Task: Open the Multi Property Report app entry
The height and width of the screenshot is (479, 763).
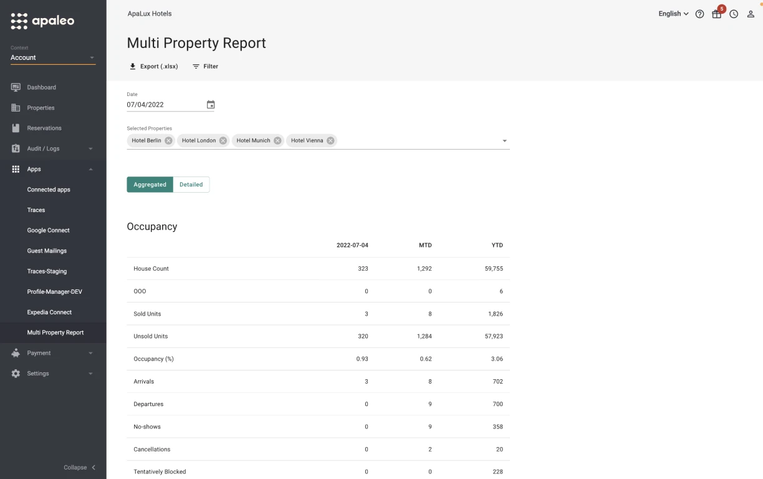Action: click(x=55, y=332)
